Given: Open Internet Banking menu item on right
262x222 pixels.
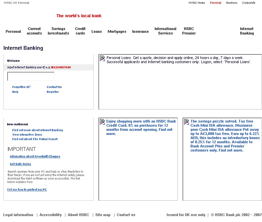Looking at the screenshot, I should (x=247, y=31).
